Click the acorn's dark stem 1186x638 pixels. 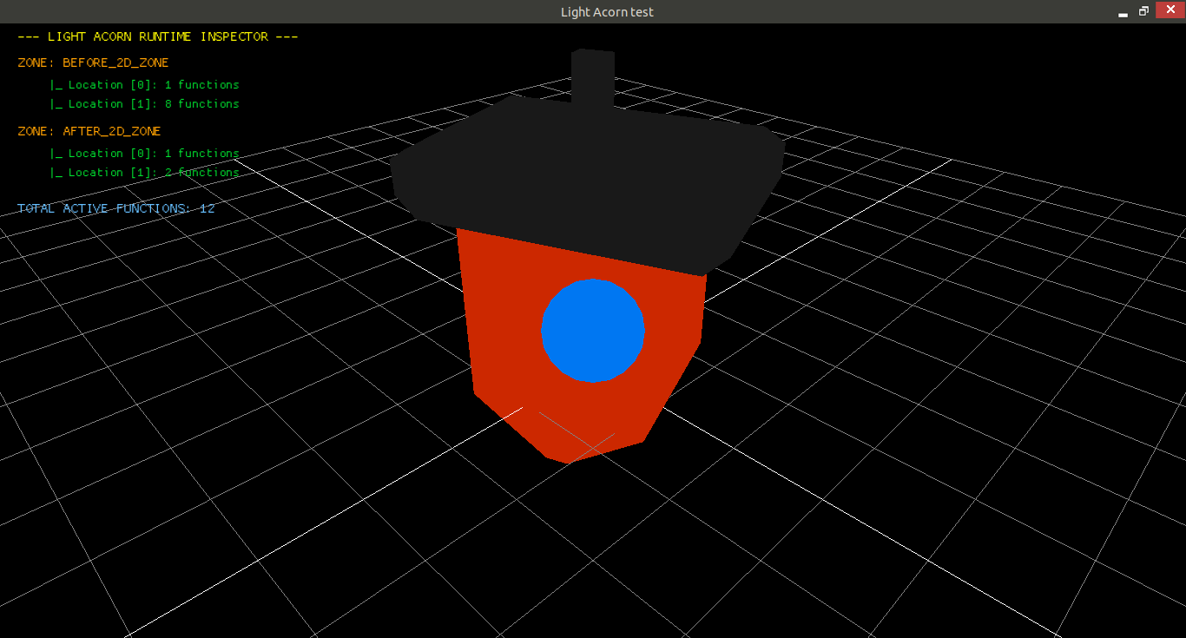(593, 76)
